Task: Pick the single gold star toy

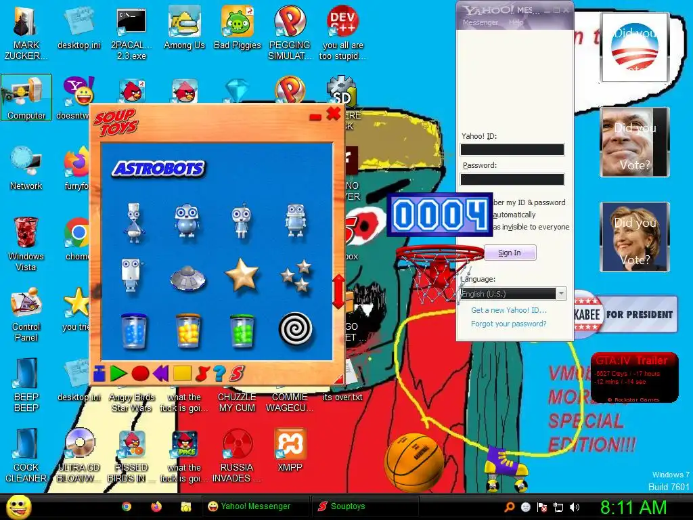Action: 242,275
